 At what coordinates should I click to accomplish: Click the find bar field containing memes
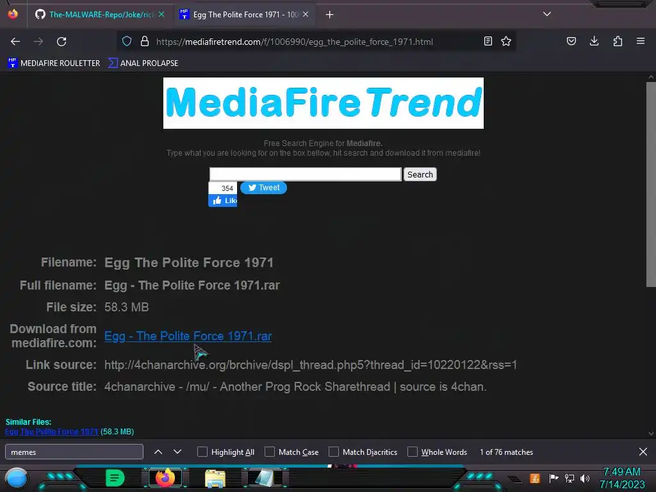pos(74,452)
